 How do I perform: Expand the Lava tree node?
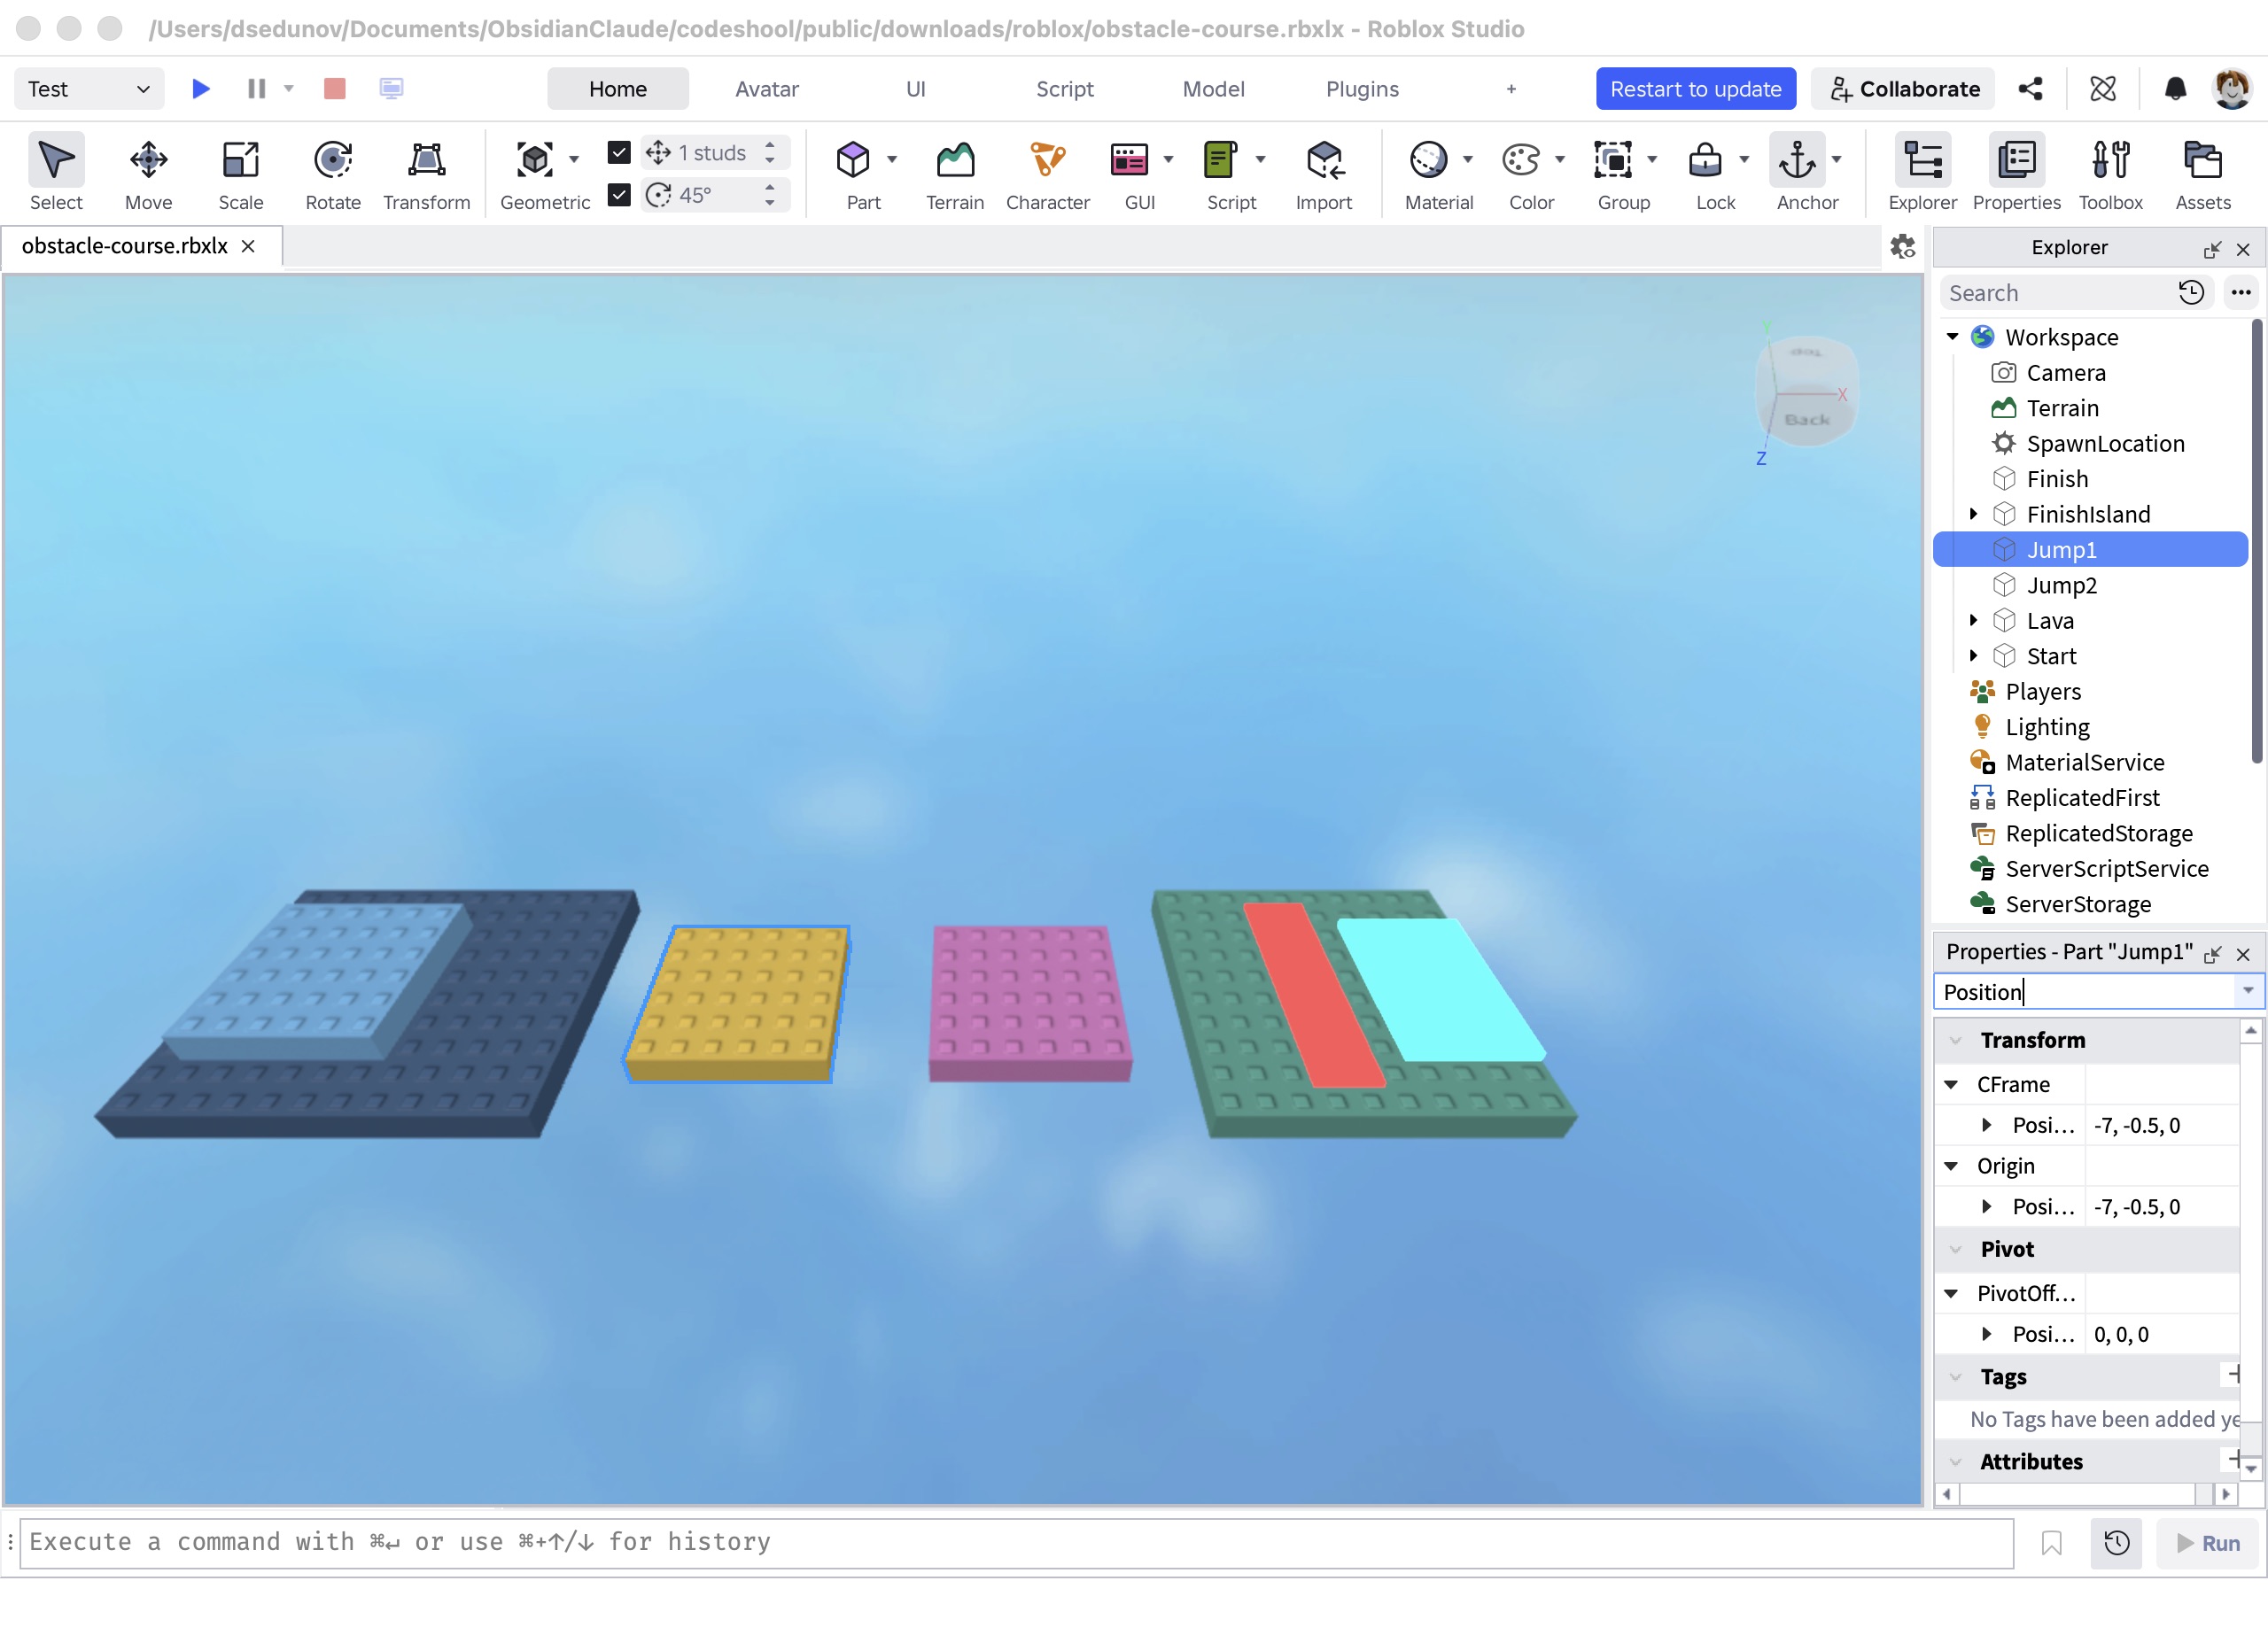(x=1974, y=620)
